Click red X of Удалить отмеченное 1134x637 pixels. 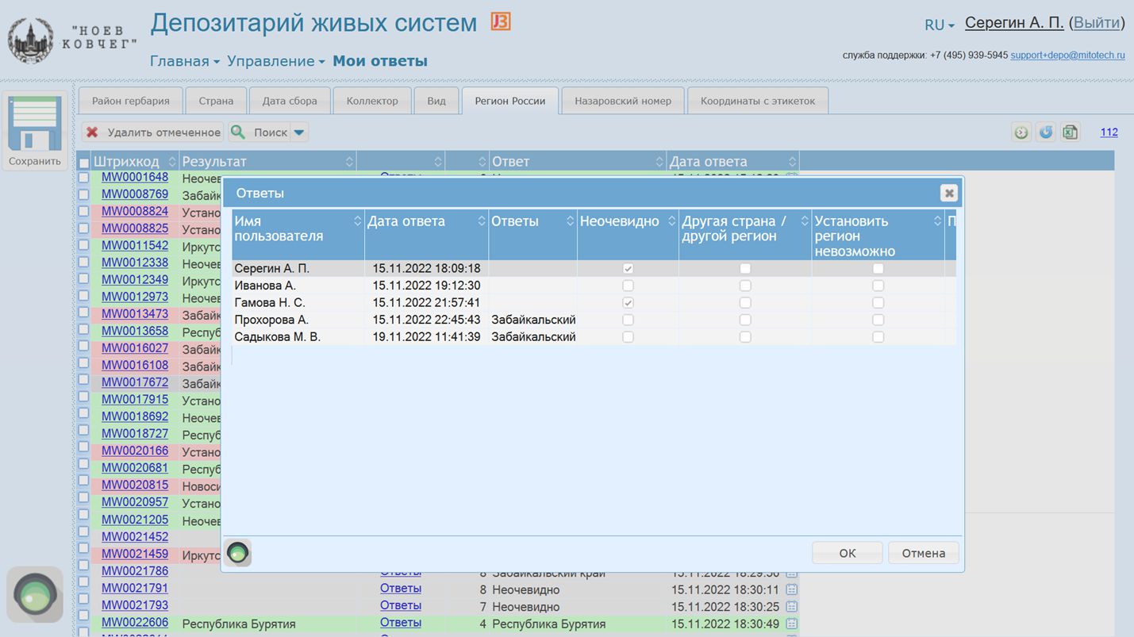coord(93,132)
